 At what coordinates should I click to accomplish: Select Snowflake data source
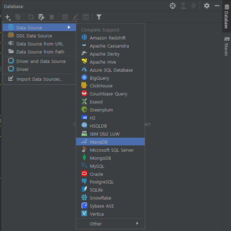click(110, 198)
